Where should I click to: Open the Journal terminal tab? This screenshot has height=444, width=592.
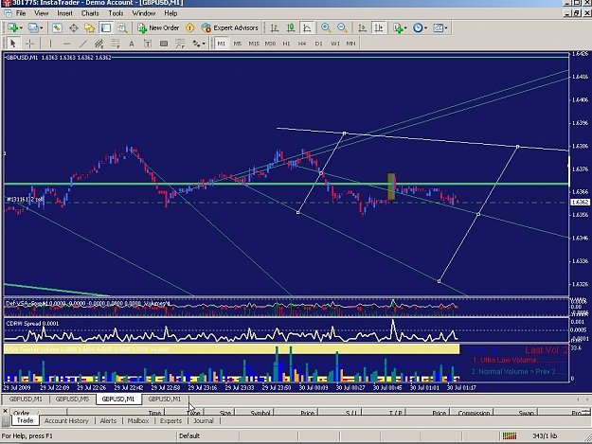(204, 421)
